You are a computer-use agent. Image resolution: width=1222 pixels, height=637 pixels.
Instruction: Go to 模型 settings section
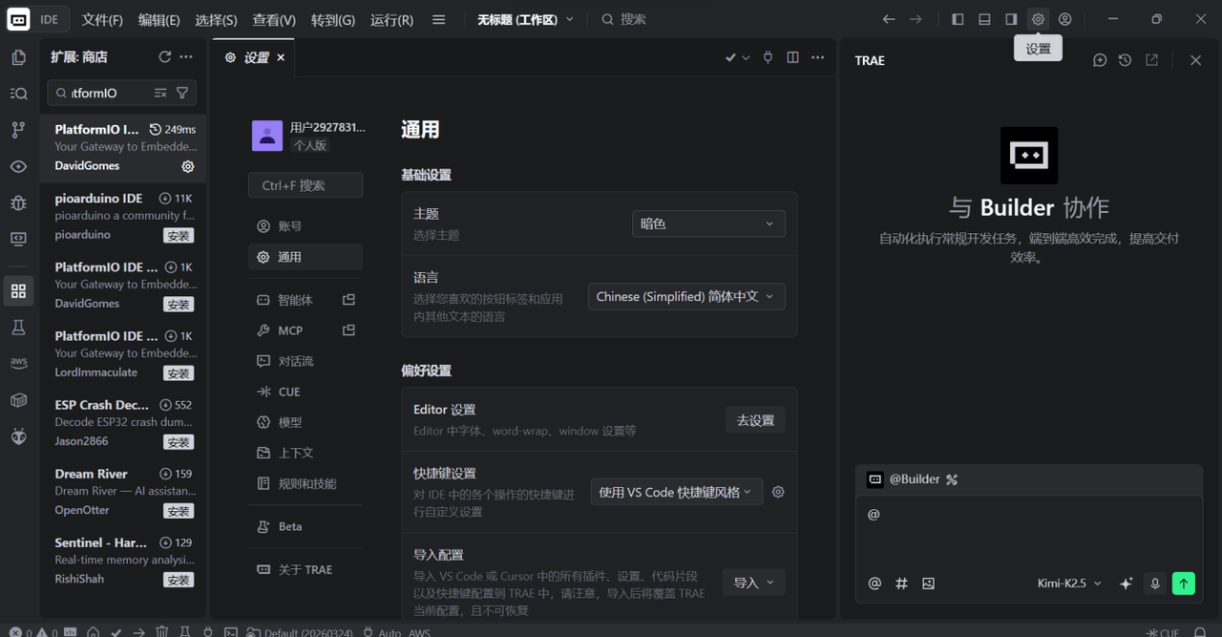point(305,422)
